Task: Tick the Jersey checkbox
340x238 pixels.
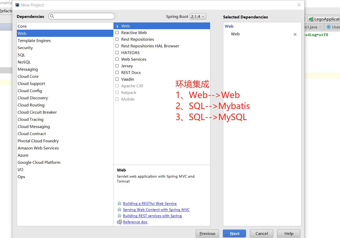Action: pos(117,66)
